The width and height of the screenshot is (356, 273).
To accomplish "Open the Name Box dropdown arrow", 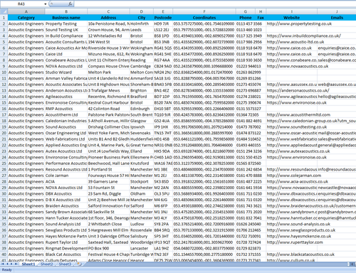I will (x=46, y=4).
